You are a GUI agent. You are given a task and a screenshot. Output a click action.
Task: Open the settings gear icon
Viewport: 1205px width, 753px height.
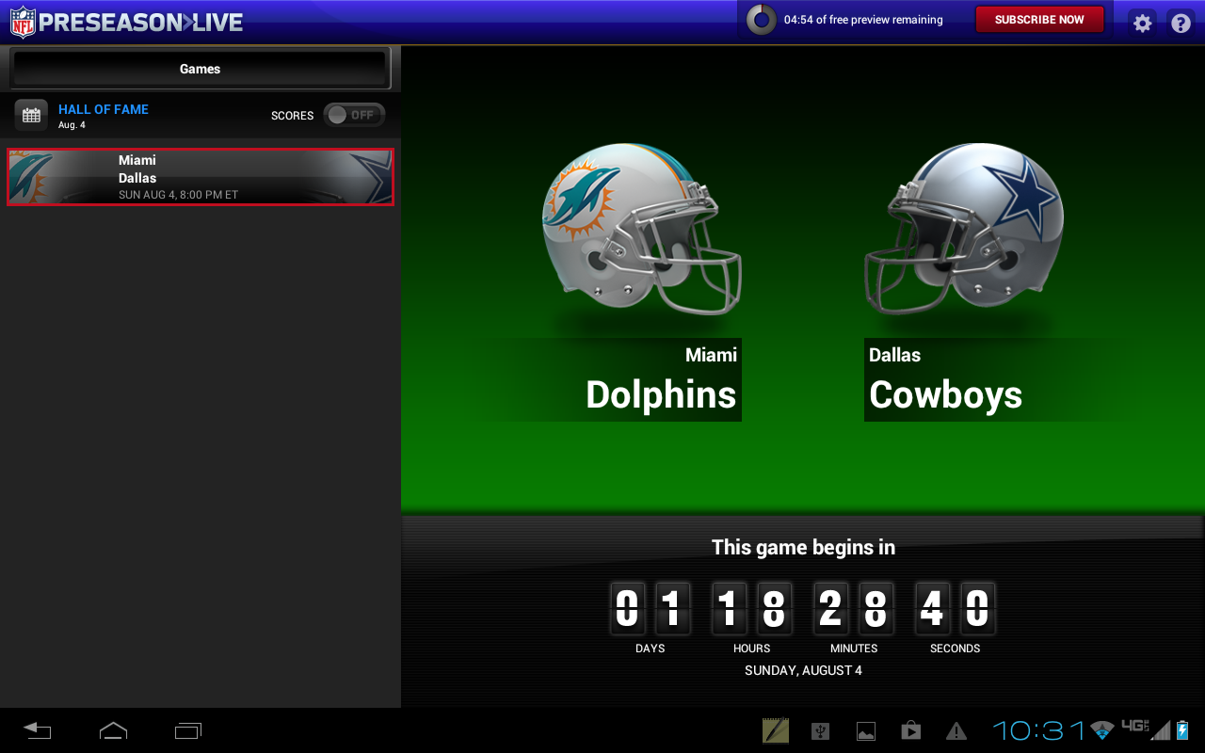[x=1142, y=24]
